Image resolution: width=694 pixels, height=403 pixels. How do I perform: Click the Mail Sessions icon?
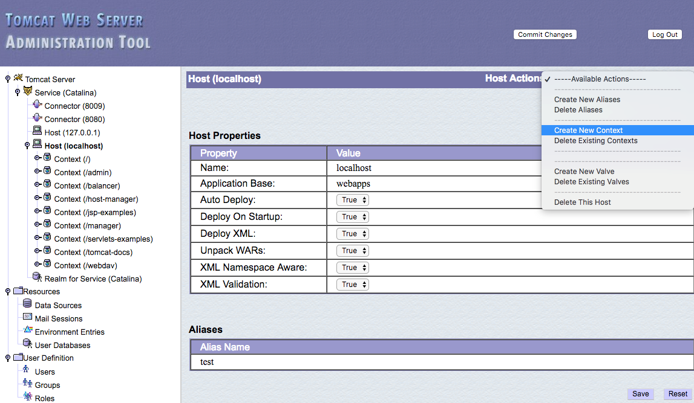[27, 317]
